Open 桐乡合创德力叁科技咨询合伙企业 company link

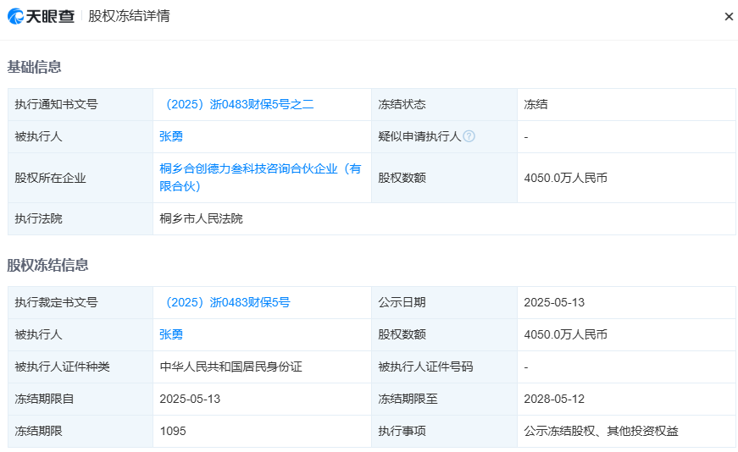point(260,178)
